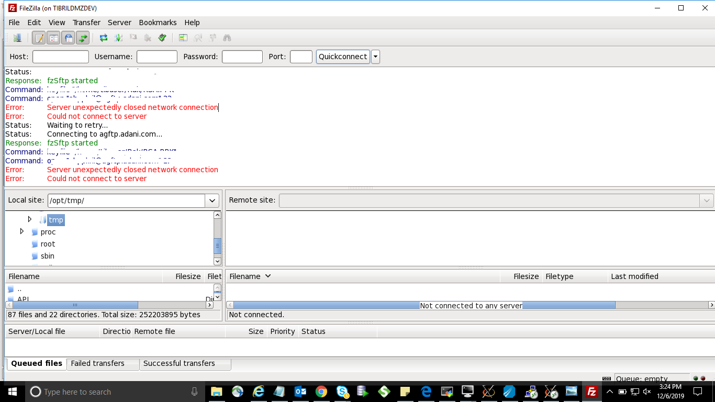Image resolution: width=715 pixels, height=402 pixels.
Task: Refresh the file and folder lists
Action: click(x=104, y=38)
